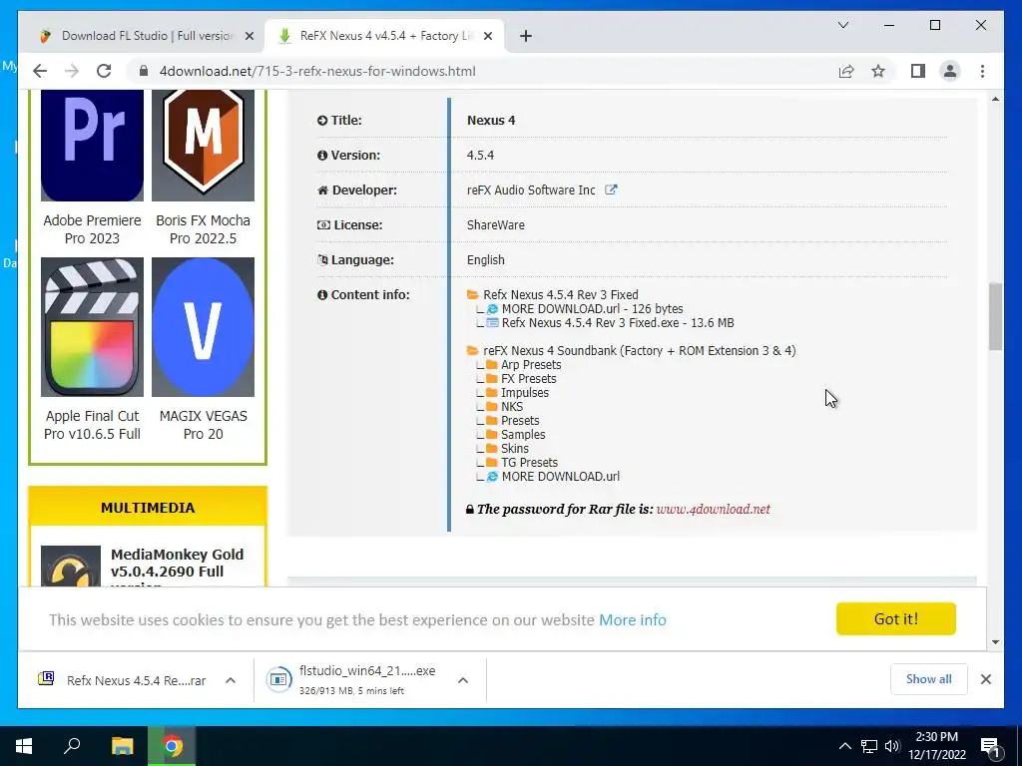Show hidden system tray icons

coord(844,746)
